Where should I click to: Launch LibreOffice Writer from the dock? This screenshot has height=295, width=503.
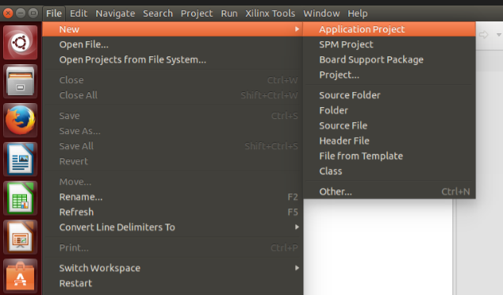[x=20, y=159]
